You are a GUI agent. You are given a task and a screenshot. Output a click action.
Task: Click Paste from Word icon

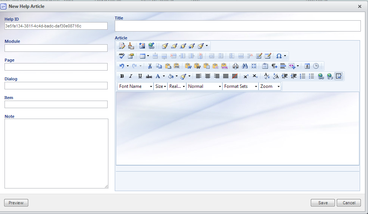click(188, 66)
